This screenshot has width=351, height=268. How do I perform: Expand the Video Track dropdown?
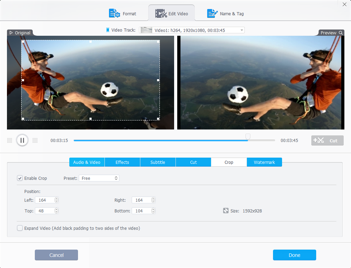(x=242, y=30)
